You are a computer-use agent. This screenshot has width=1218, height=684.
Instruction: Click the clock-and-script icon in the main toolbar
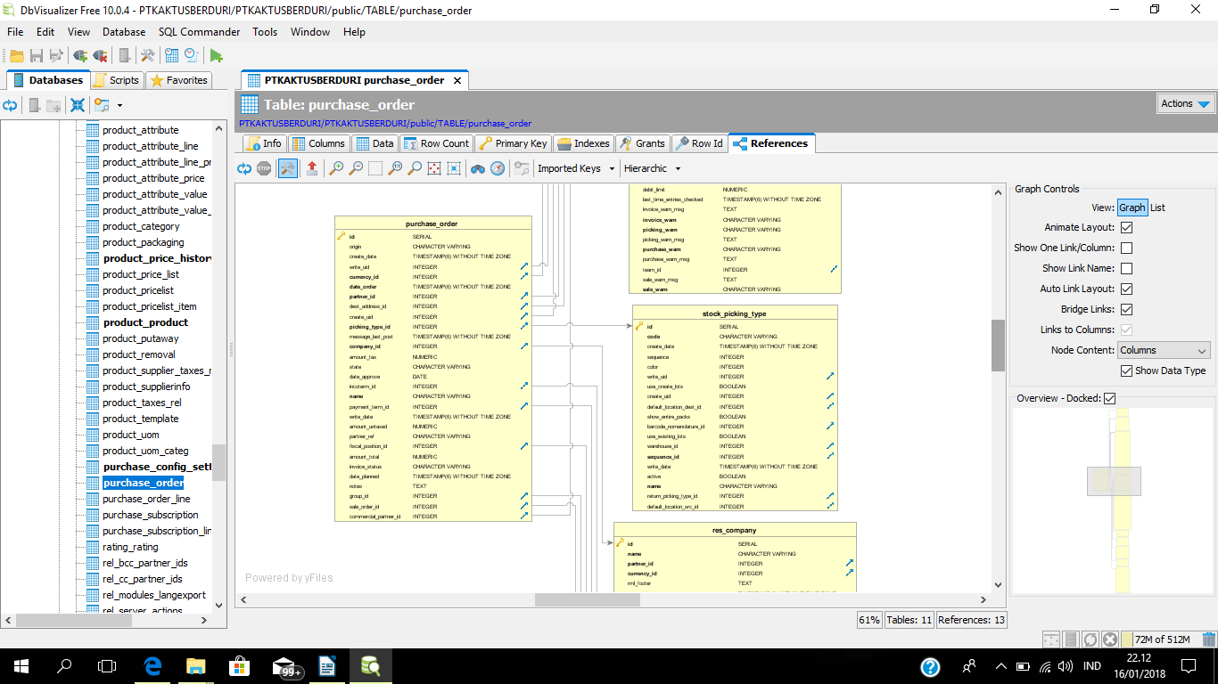[x=191, y=55]
